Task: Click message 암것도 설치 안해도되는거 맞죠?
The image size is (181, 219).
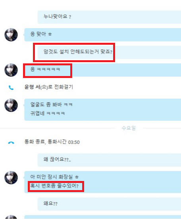Action: [x=78, y=52]
